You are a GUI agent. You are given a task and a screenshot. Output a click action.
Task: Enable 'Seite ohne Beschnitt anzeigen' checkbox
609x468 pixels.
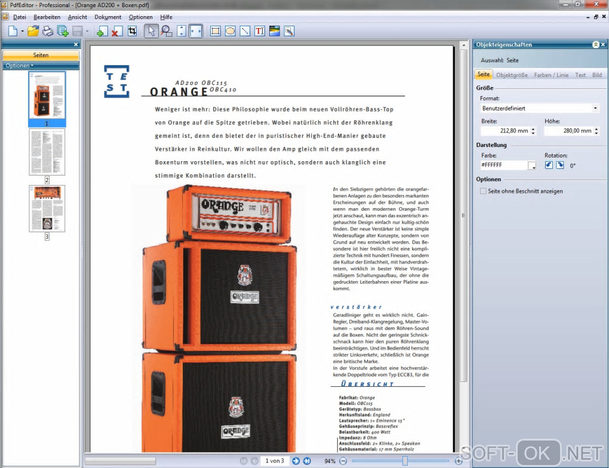(484, 191)
